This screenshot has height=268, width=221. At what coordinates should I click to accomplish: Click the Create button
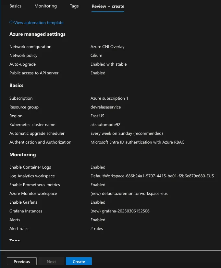point(79,261)
